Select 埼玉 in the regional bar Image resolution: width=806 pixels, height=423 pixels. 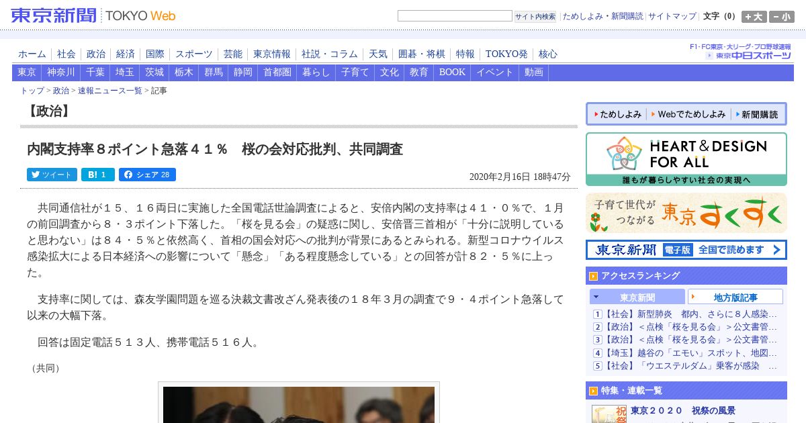tap(125, 73)
